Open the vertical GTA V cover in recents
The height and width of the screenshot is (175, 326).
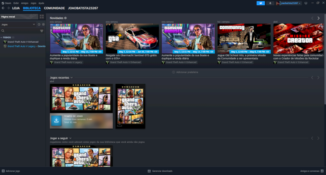(130, 106)
